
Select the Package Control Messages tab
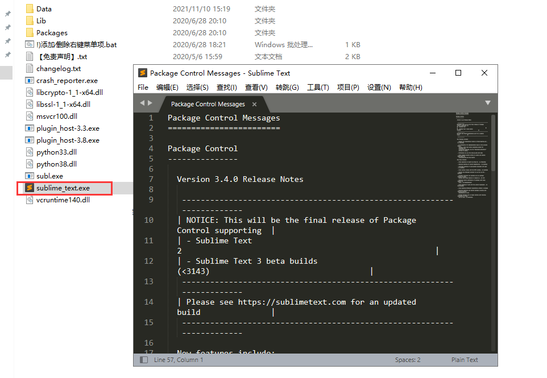(x=208, y=104)
